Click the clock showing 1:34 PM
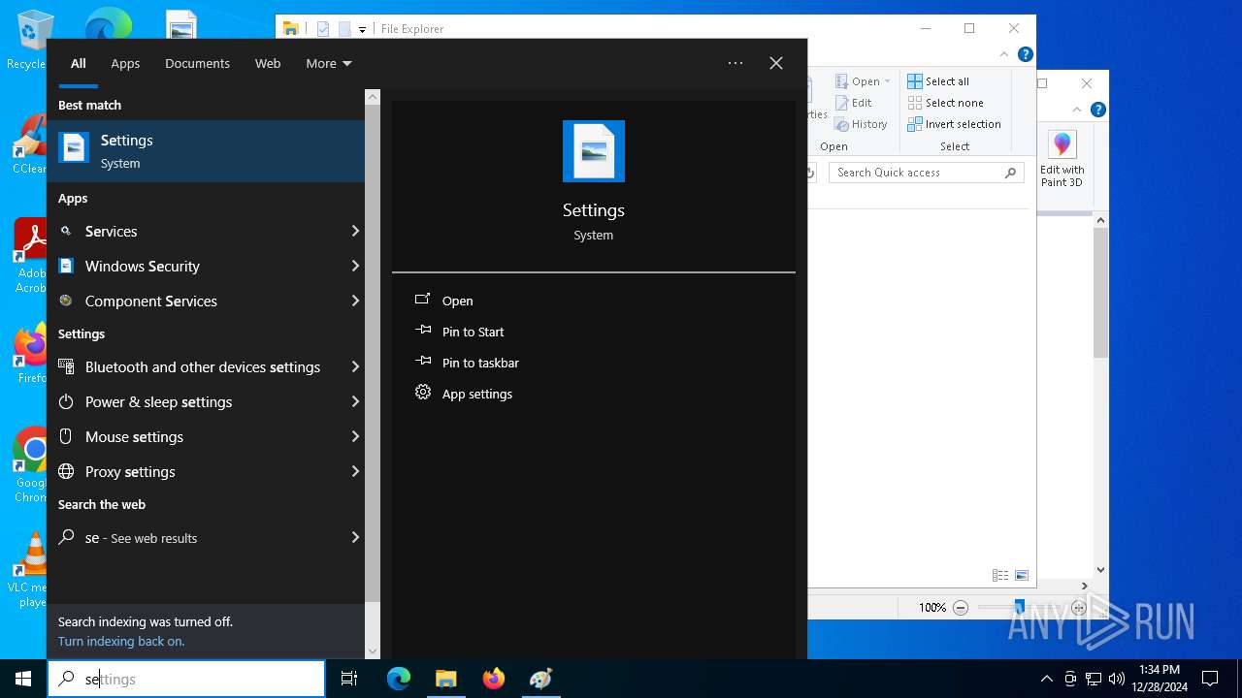 [1160, 669]
